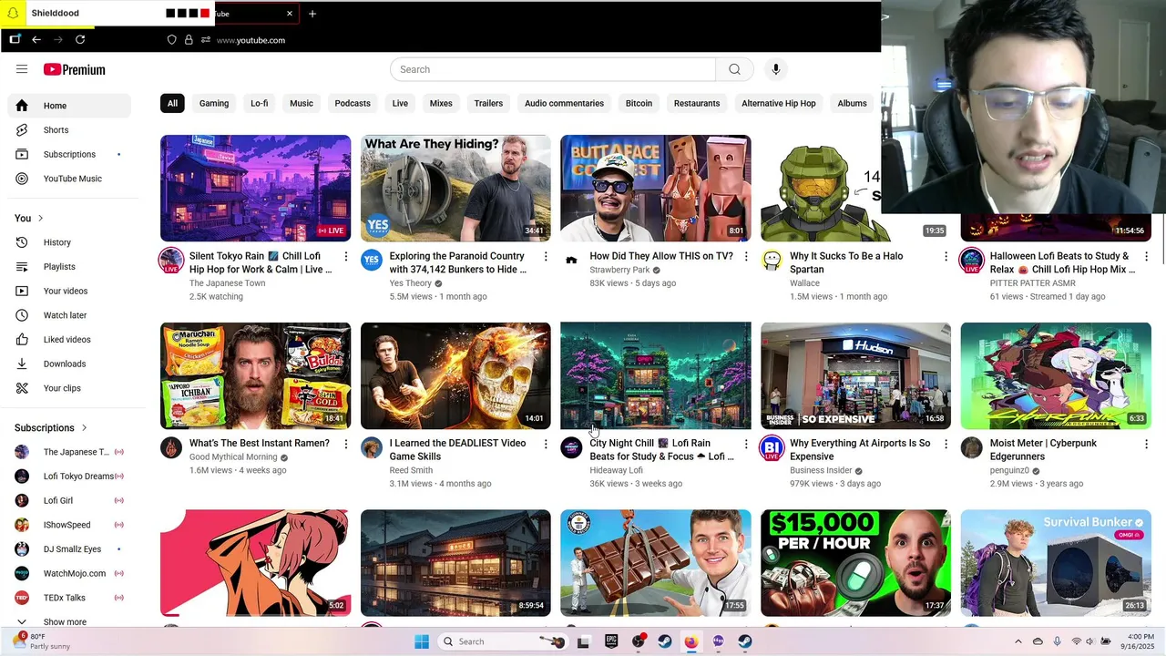
Task: Expand the Subscriptions section header
Action: (x=51, y=427)
